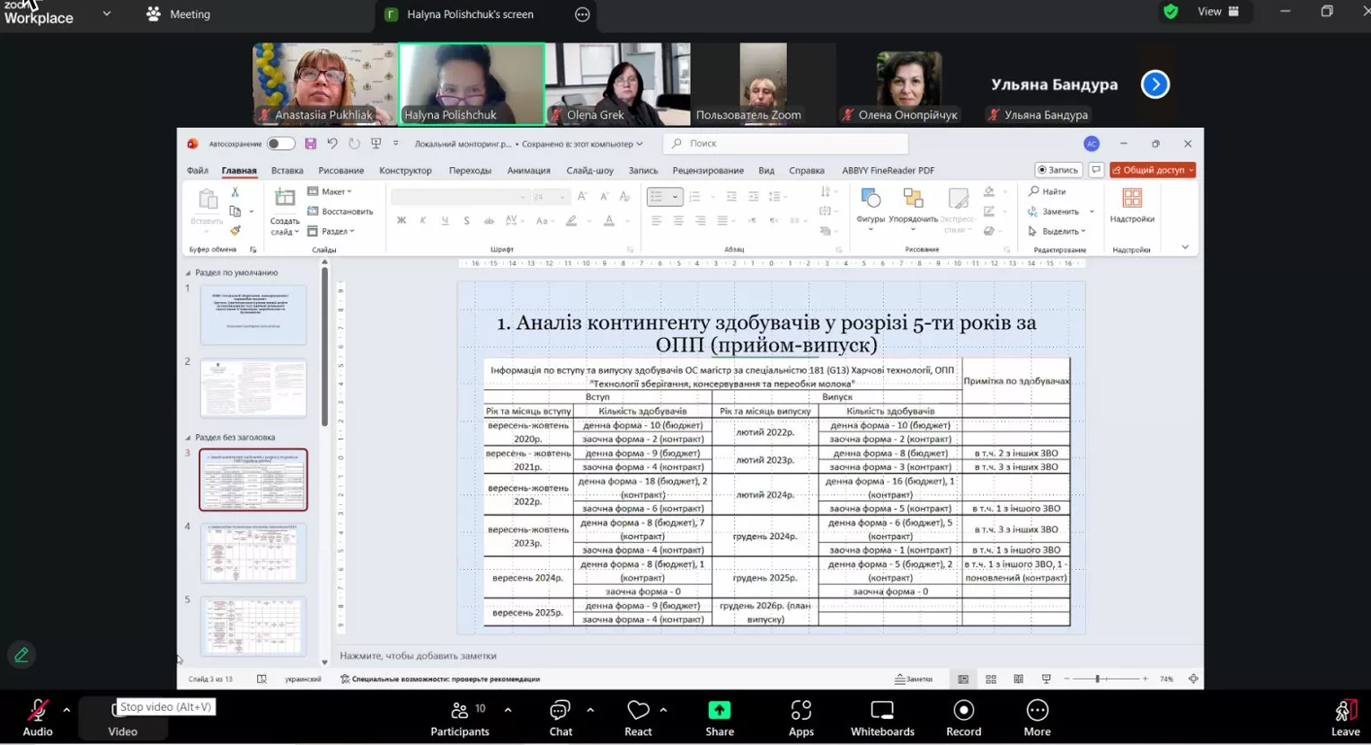Expand the Audio options arrow
The image size is (1371, 745).
click(x=66, y=710)
